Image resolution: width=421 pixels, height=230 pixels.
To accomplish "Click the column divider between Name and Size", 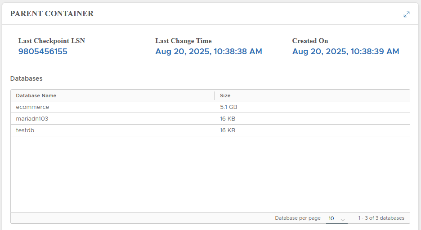I will coord(215,95).
